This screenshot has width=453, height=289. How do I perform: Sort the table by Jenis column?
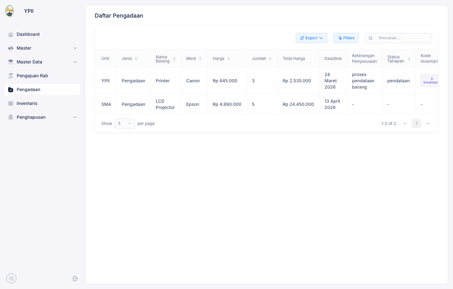[x=136, y=59]
